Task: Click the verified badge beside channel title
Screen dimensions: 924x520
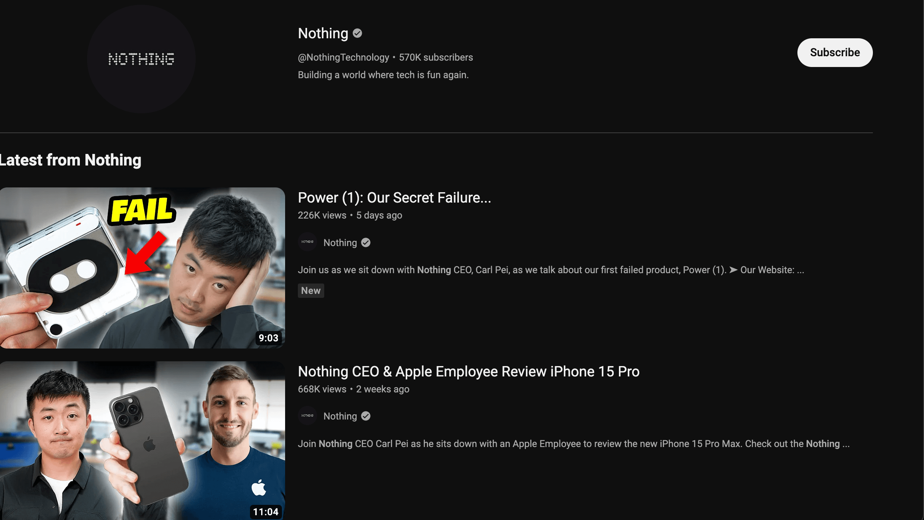Action: pos(357,33)
